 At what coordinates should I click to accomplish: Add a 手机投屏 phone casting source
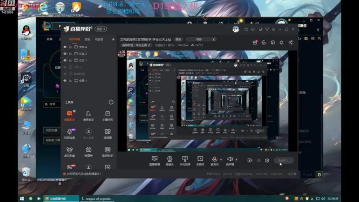tap(185, 161)
